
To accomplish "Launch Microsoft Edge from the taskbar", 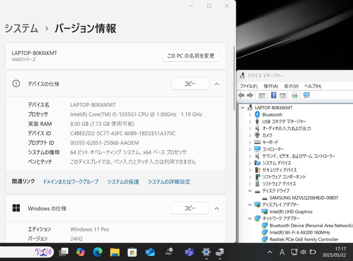I will click(98, 252).
